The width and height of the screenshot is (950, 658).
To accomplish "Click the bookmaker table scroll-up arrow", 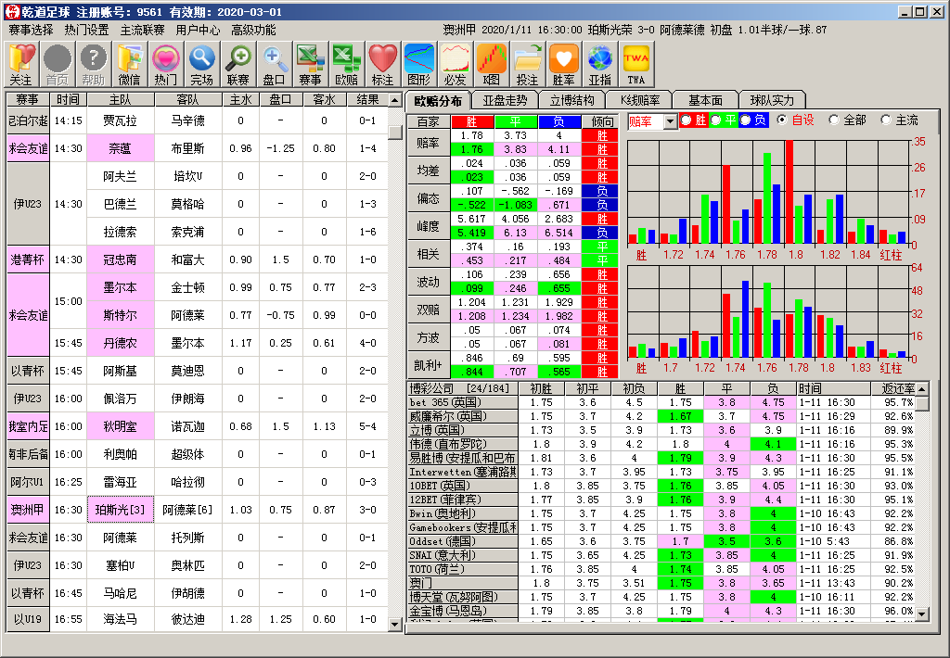I will (921, 388).
